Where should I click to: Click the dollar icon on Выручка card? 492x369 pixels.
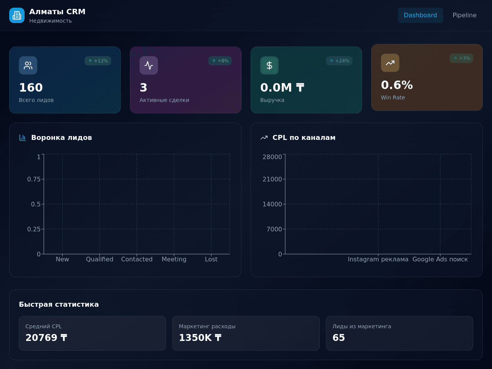pos(269,65)
